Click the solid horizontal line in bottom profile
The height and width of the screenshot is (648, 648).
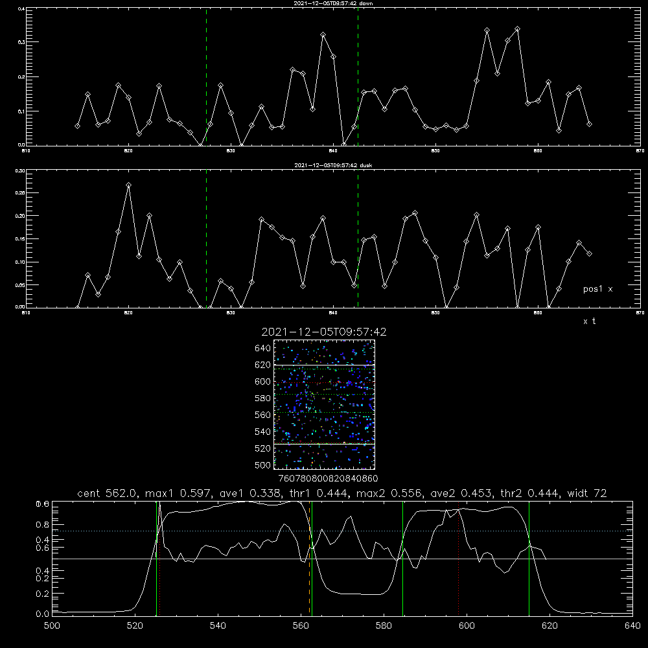[x=342, y=559]
